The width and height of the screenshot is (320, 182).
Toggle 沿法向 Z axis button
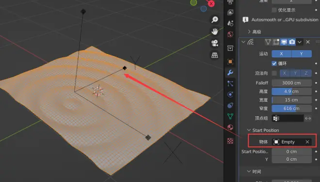click(x=306, y=73)
